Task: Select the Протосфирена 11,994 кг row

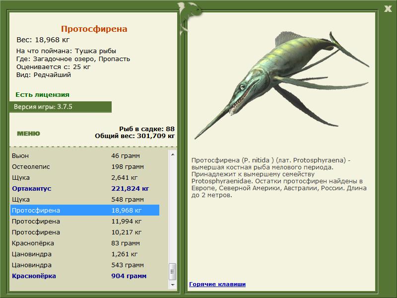Action: pyautogui.click(x=85, y=221)
